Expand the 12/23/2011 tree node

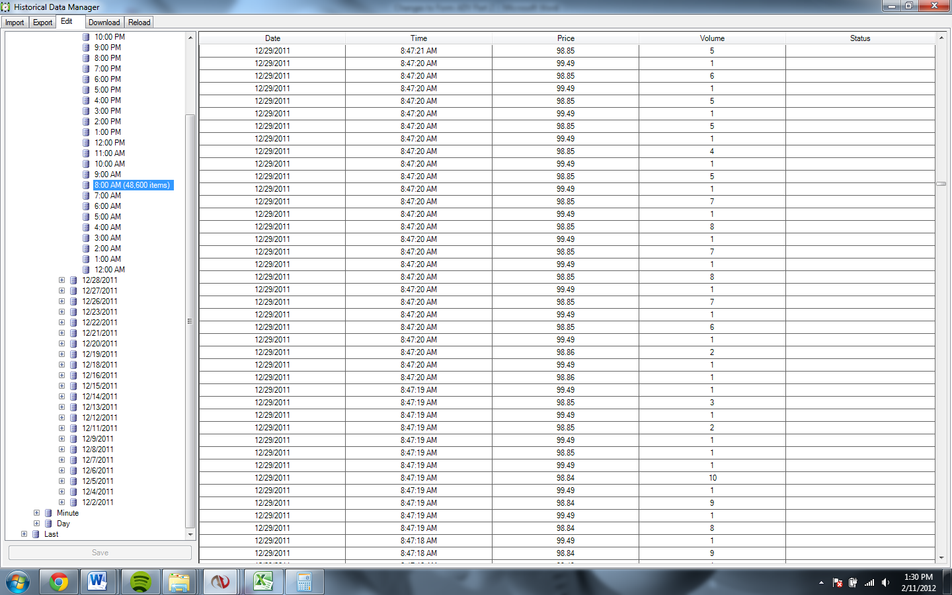point(61,312)
